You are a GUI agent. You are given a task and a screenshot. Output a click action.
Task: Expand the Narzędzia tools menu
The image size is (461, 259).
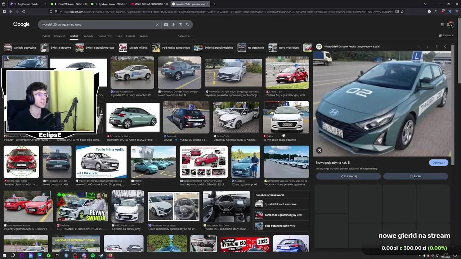point(185,36)
